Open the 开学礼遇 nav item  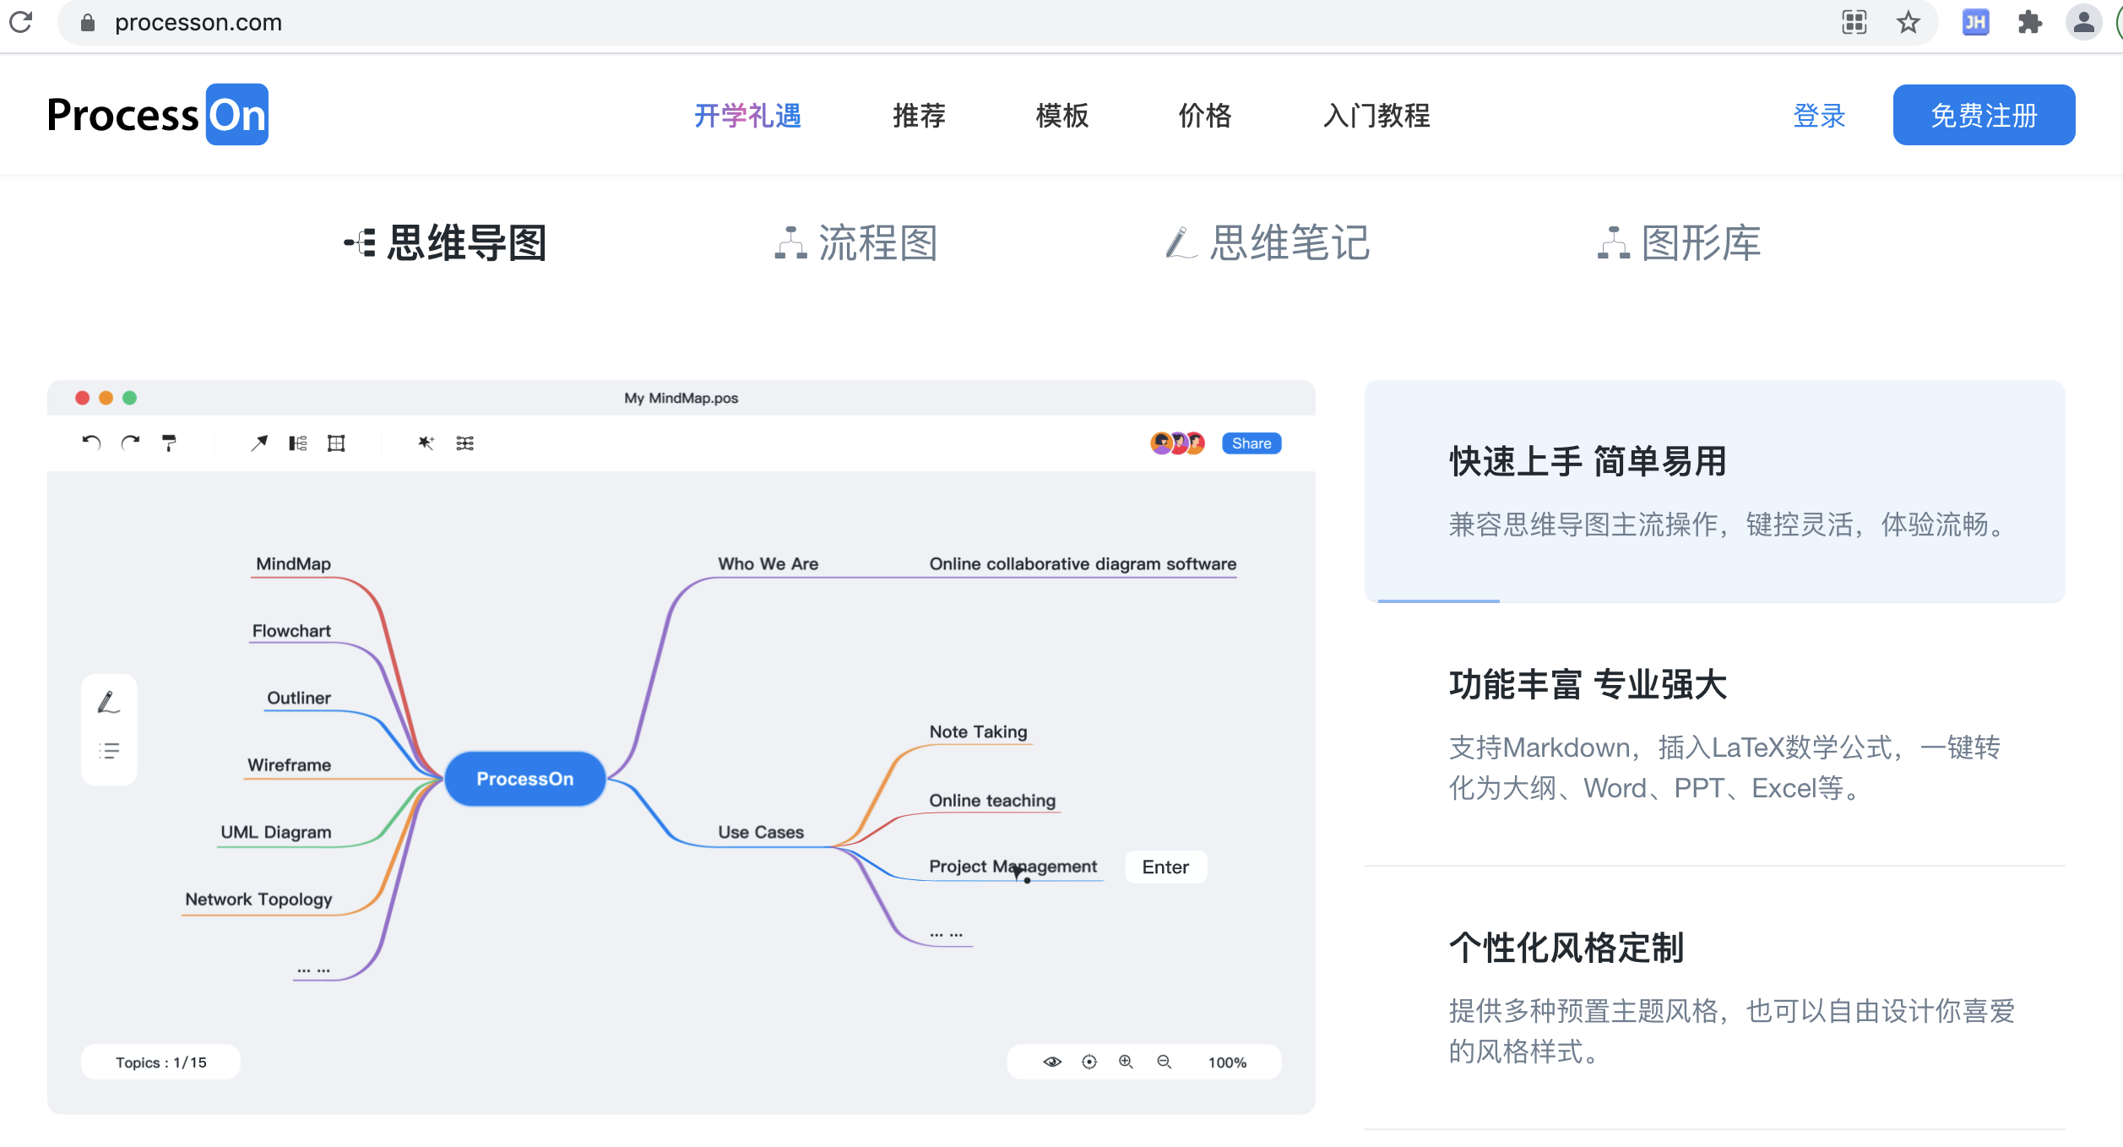747,116
